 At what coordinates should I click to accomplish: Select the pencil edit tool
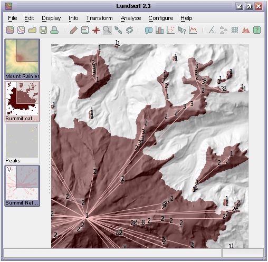point(74,30)
